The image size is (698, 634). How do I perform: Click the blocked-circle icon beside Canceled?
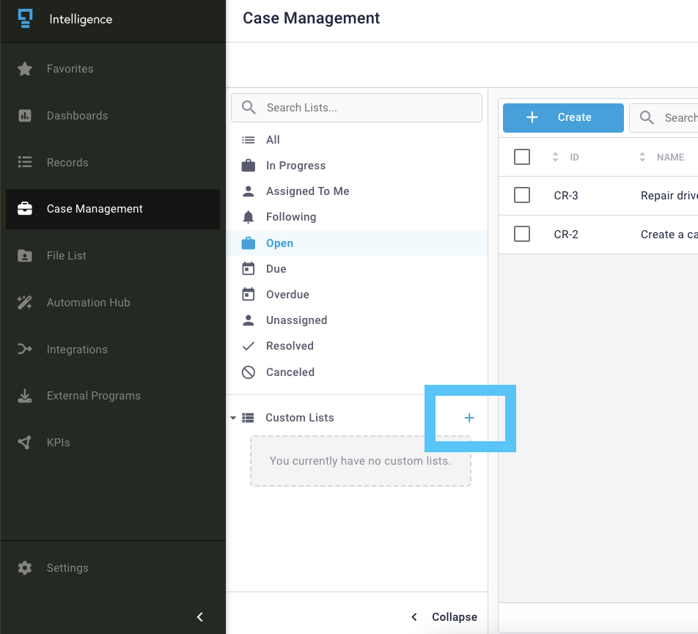(249, 372)
